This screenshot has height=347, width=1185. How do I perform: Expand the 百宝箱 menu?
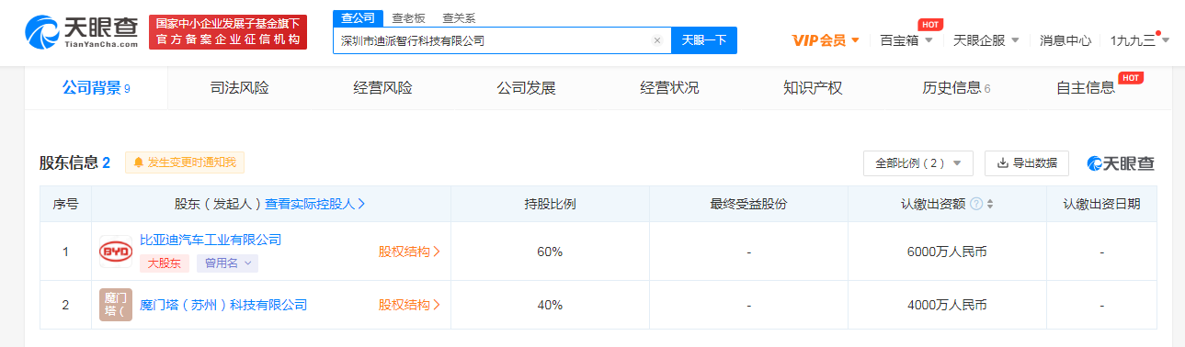pyautogui.click(x=906, y=40)
